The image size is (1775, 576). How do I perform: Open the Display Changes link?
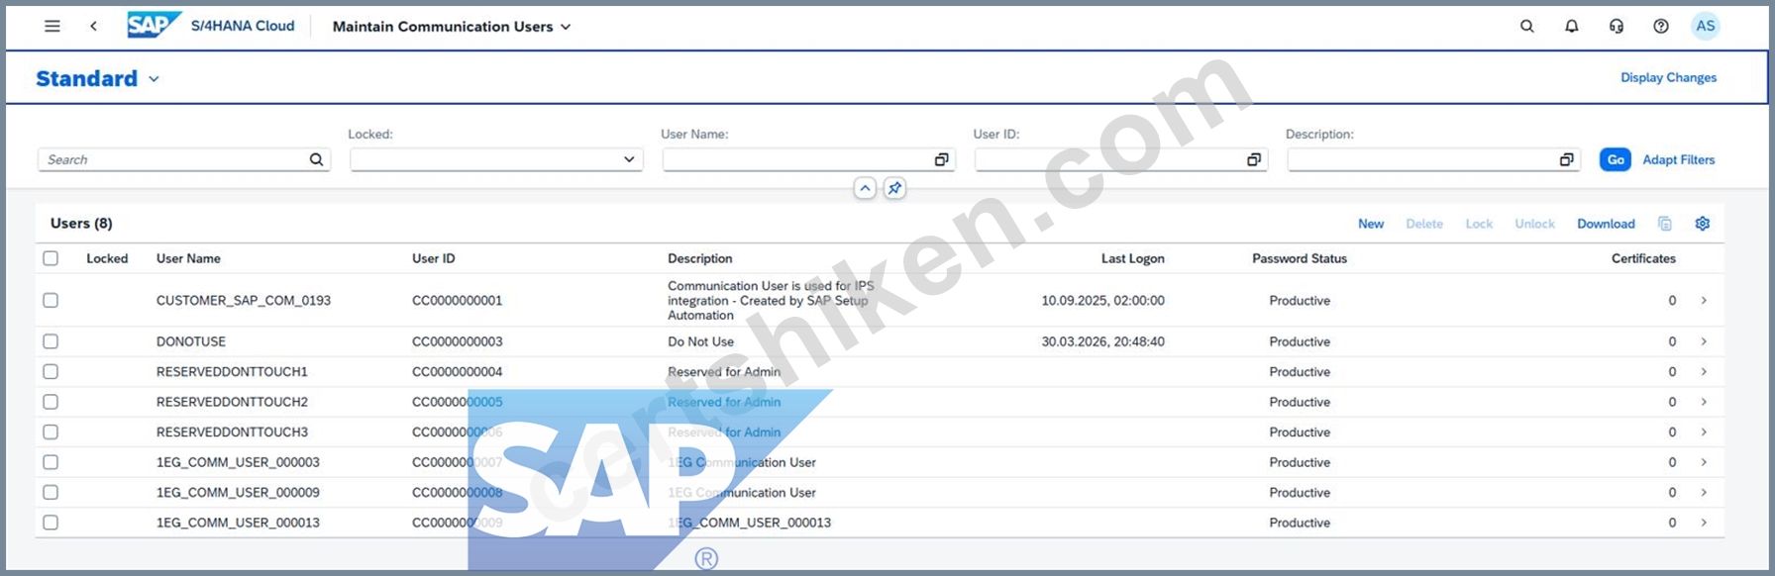click(1668, 77)
